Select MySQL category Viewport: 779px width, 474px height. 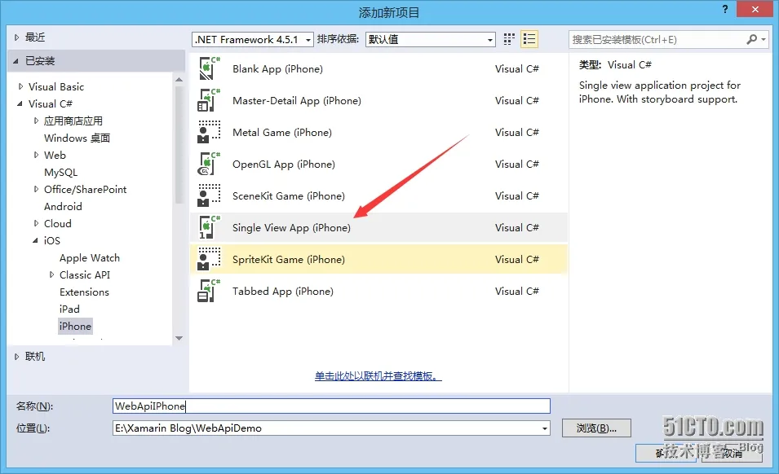point(60,172)
